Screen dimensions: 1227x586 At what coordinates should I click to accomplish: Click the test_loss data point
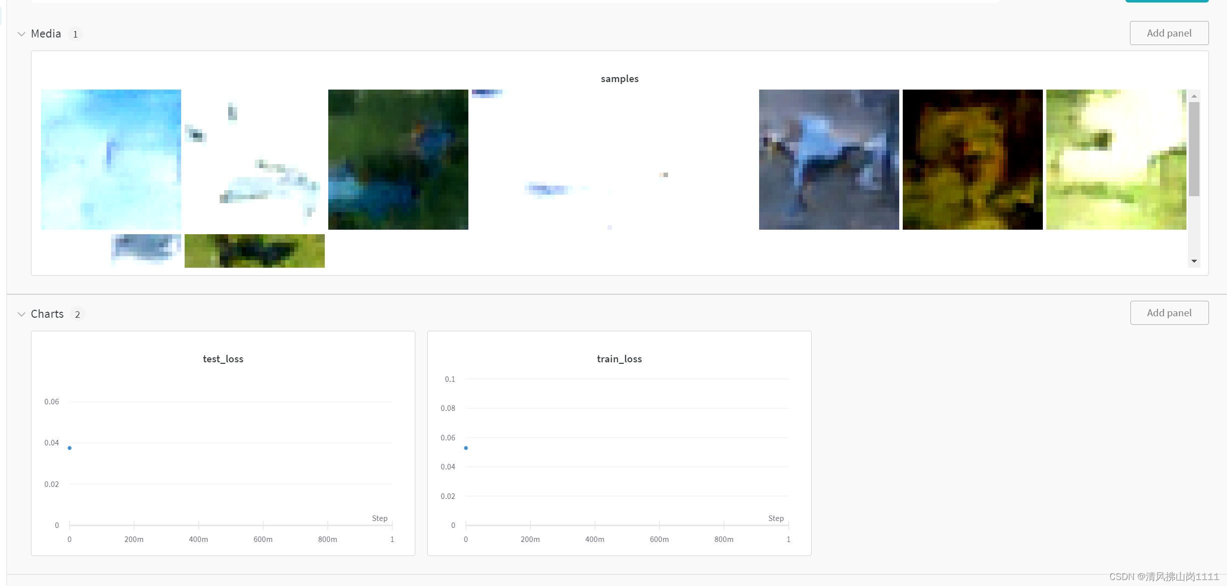70,448
